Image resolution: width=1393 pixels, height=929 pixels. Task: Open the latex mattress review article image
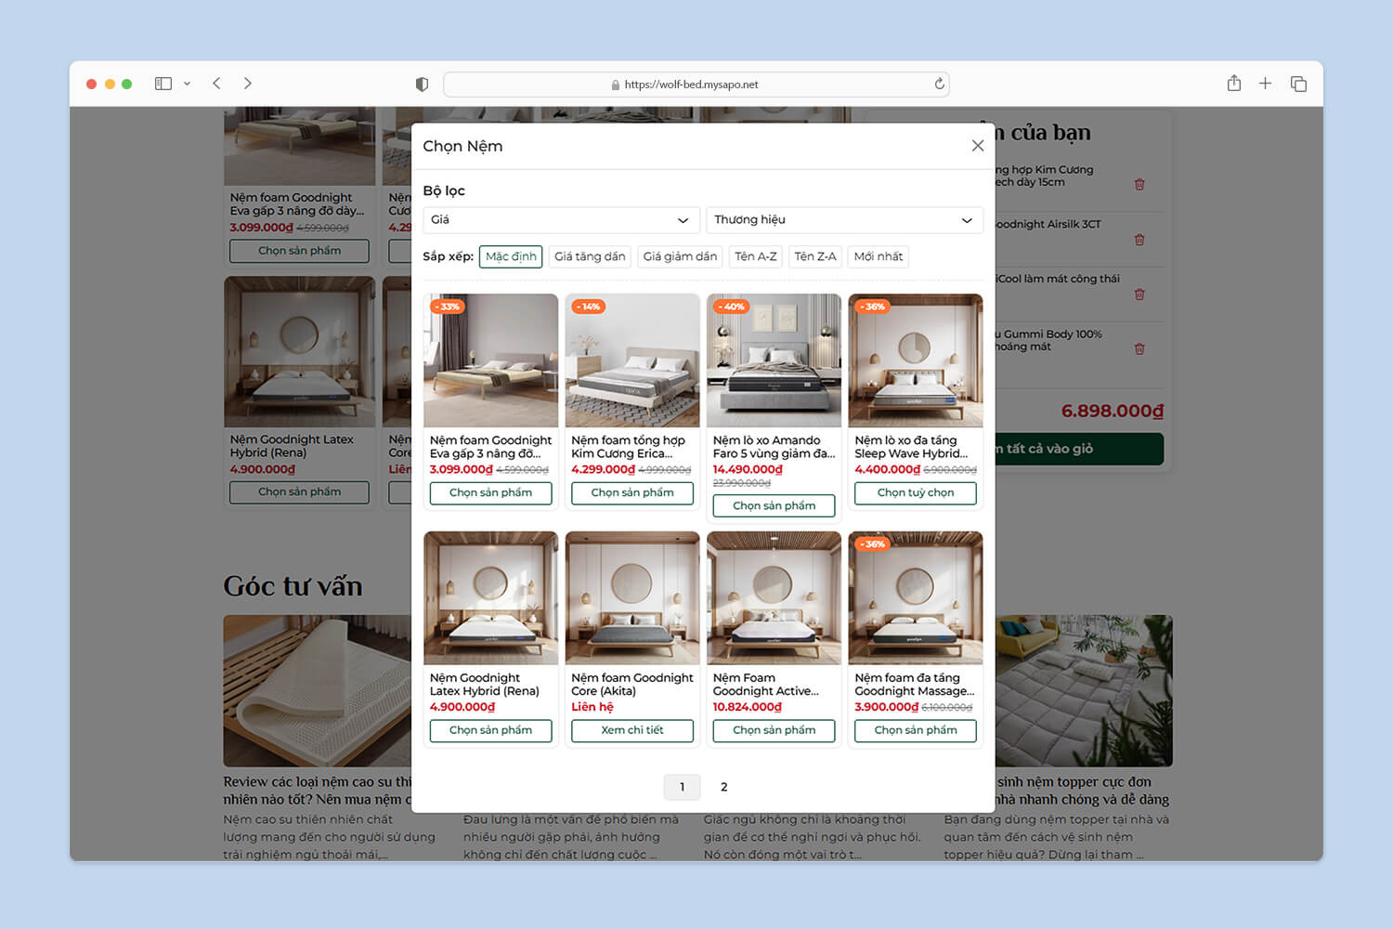pyautogui.click(x=317, y=690)
